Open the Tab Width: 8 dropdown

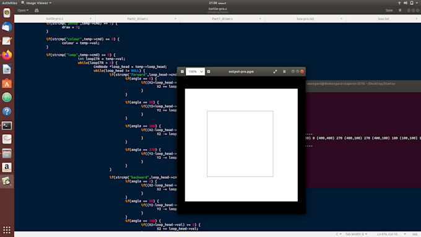click(356, 234)
